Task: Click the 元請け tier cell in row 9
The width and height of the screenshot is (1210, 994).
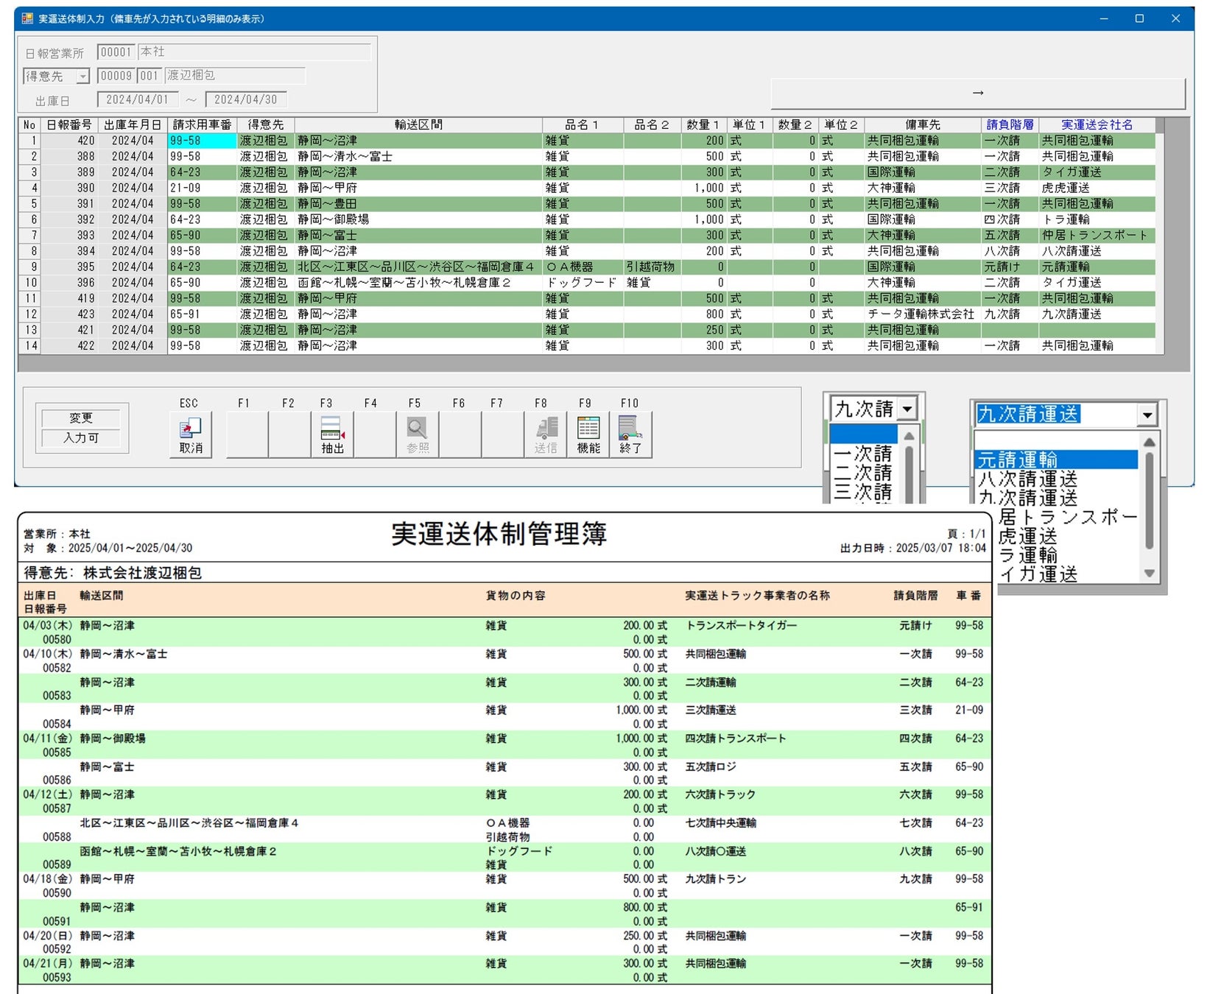Action: coord(1010,267)
